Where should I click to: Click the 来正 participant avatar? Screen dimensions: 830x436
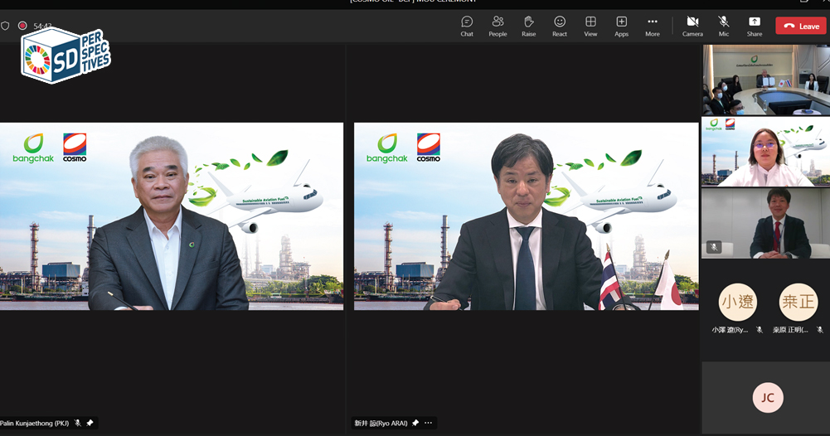point(798,302)
